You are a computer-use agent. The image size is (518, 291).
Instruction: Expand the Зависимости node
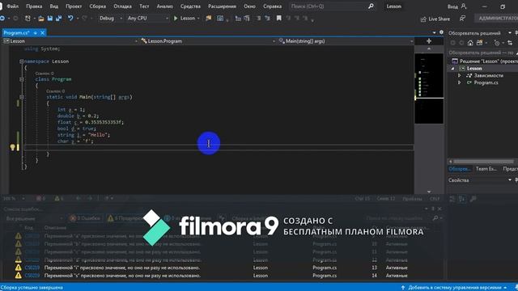pyautogui.click(x=459, y=75)
